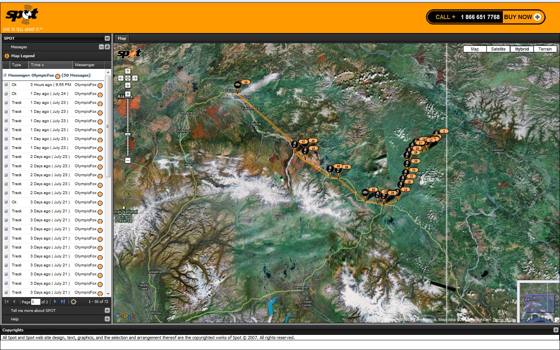Click map marker number 50 near Fairbanks
Image resolution: width=560 pixels, height=350 pixels.
coord(245,82)
